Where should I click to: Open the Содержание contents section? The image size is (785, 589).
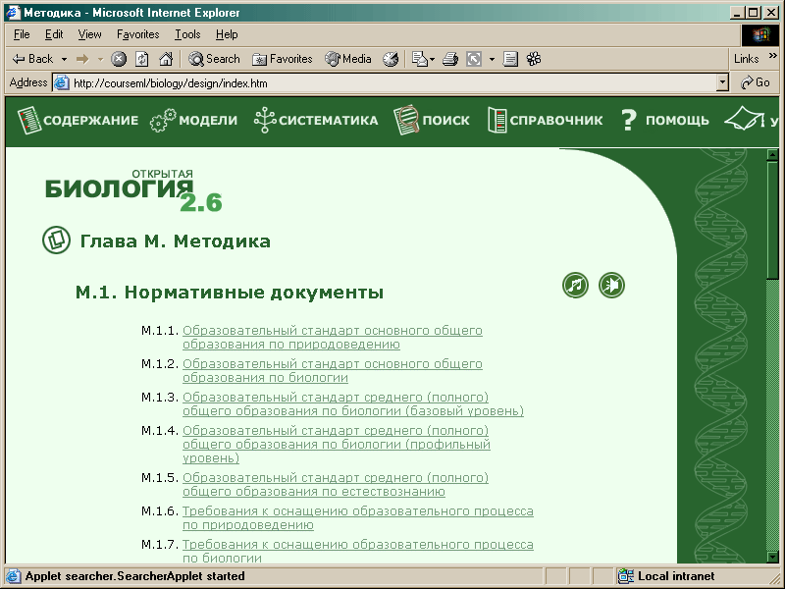tap(78, 121)
